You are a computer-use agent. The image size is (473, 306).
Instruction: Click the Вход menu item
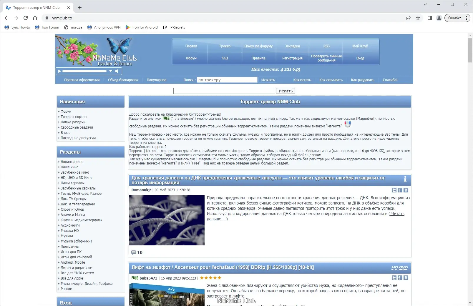[x=360, y=58]
